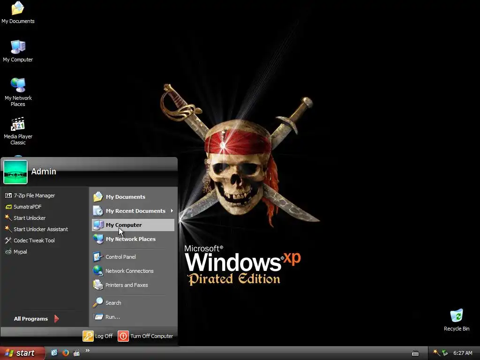Click the Admin user picture
This screenshot has width=480, height=360.
tap(15, 172)
